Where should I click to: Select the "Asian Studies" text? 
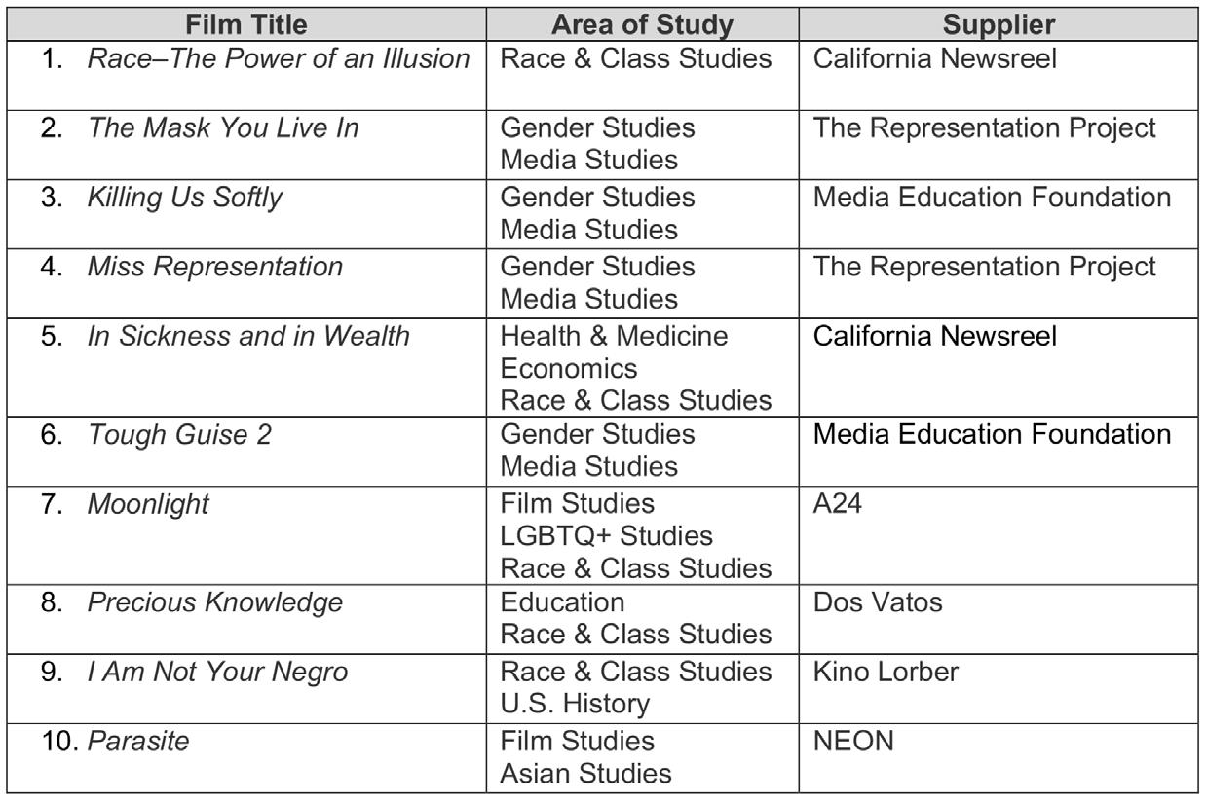pyautogui.click(x=585, y=773)
